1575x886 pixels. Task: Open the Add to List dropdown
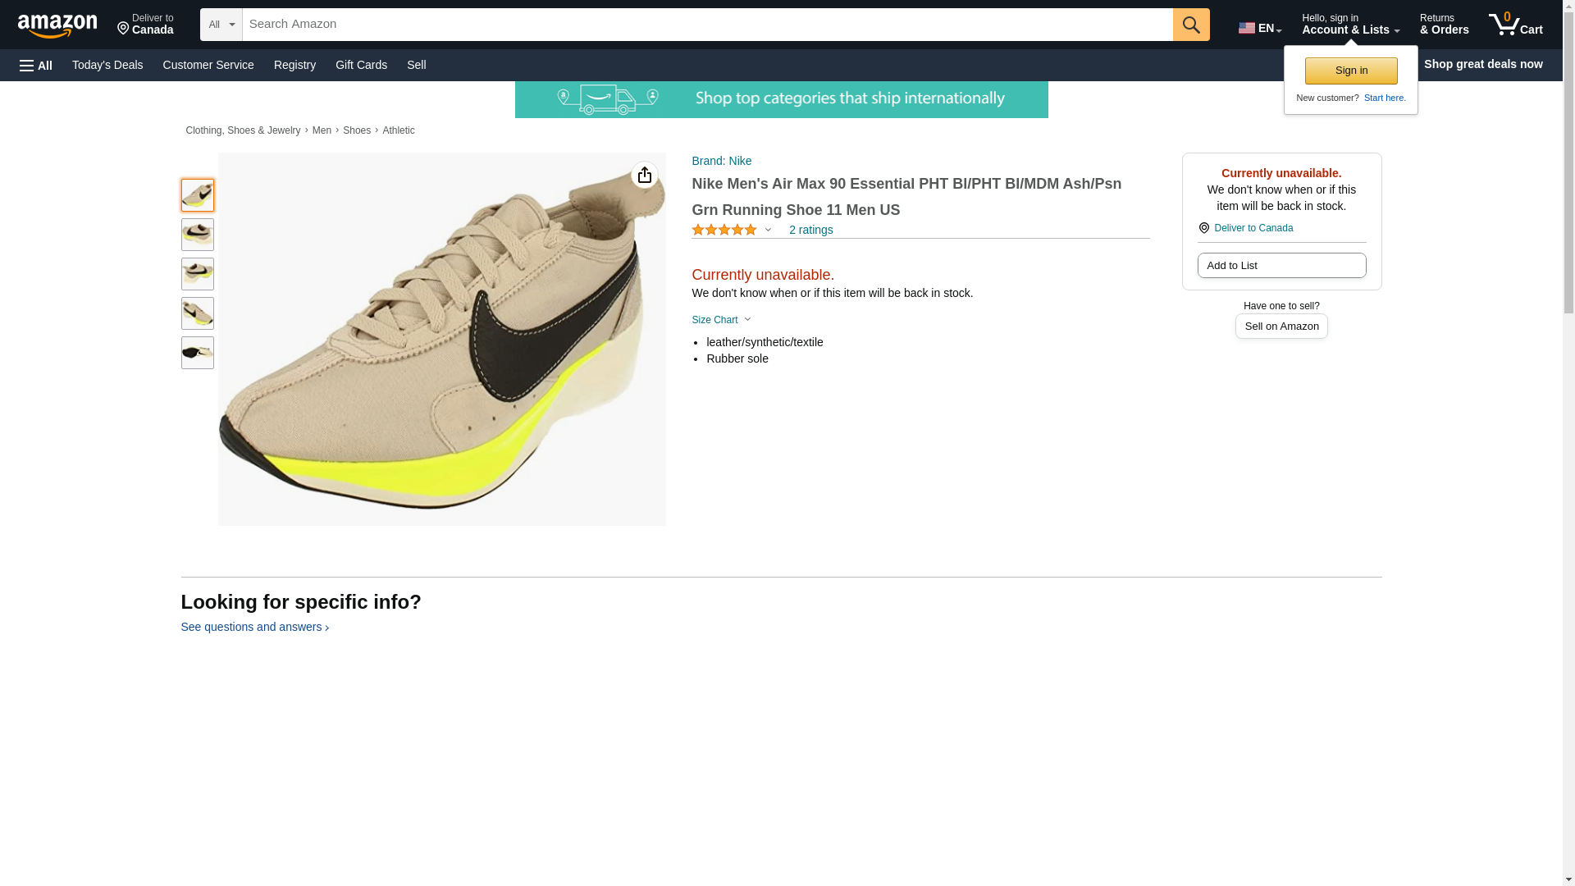pos(1281,266)
